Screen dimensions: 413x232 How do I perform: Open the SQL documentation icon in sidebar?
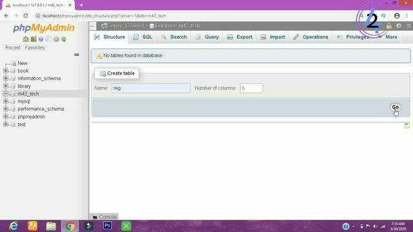coord(48,39)
